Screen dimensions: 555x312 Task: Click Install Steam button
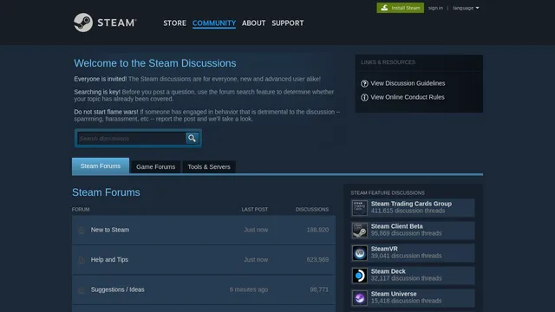(401, 8)
